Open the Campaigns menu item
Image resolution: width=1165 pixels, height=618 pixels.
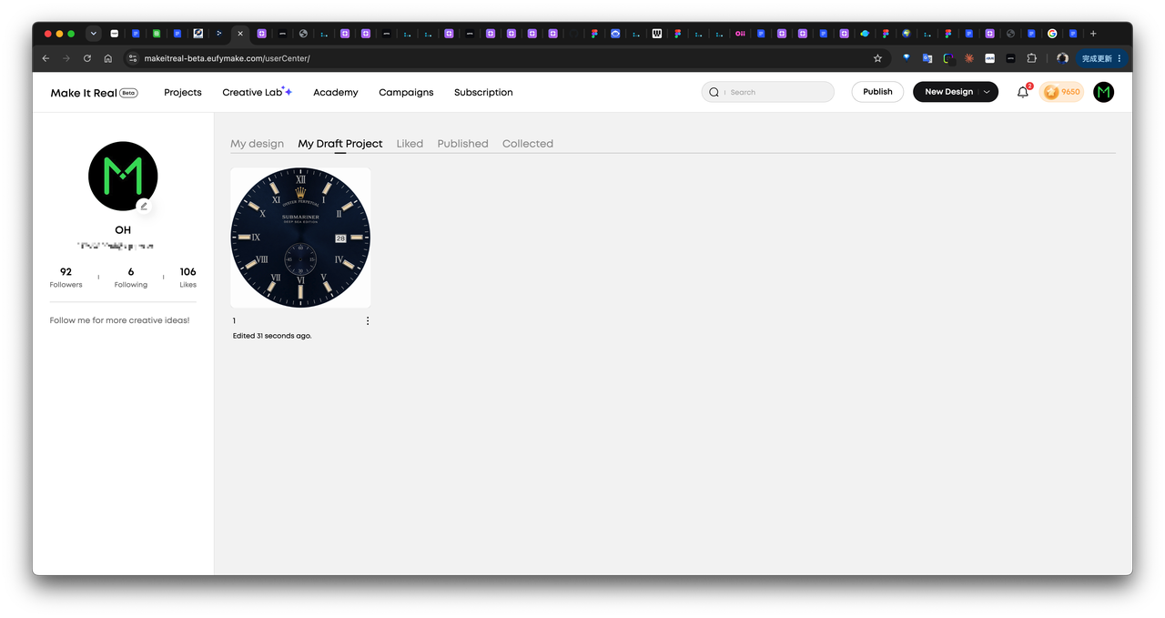(406, 93)
